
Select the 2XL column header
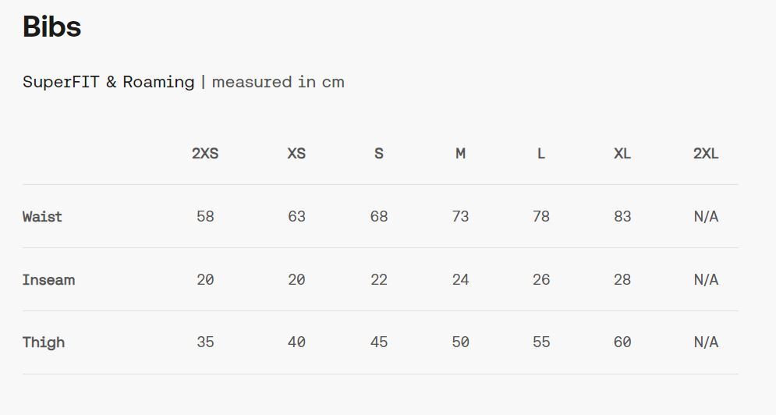[706, 154]
